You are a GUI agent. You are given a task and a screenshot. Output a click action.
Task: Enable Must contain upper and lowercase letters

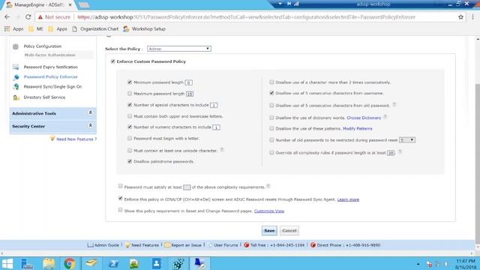pos(130,116)
